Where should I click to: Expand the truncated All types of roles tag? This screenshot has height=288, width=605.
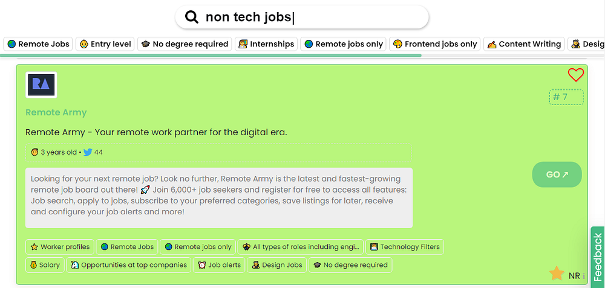(x=300, y=246)
